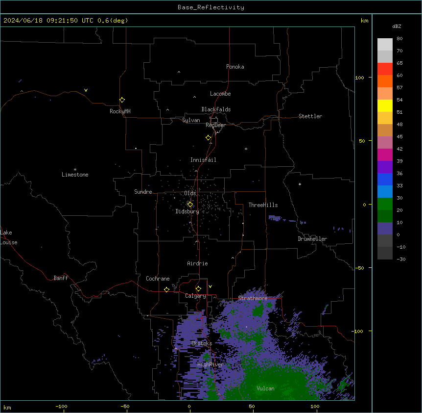Click the white plus marker west of Drumheller area
Screen dimensions: 422x413
click(300, 184)
